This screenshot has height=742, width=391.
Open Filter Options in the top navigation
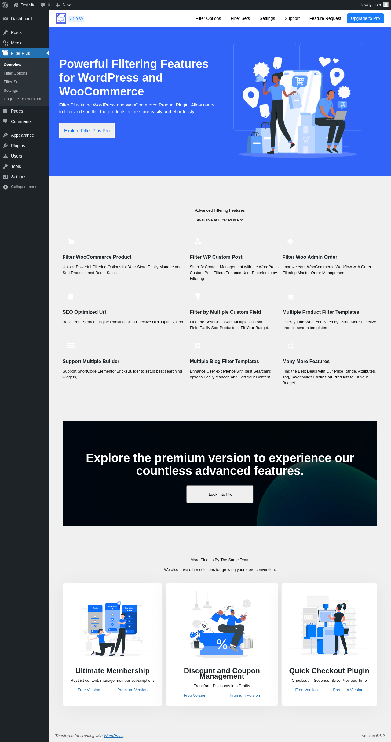click(x=208, y=18)
